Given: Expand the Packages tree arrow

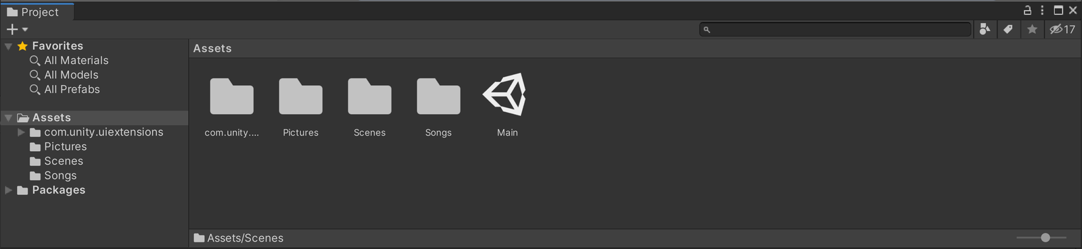Looking at the screenshot, I should (8, 190).
